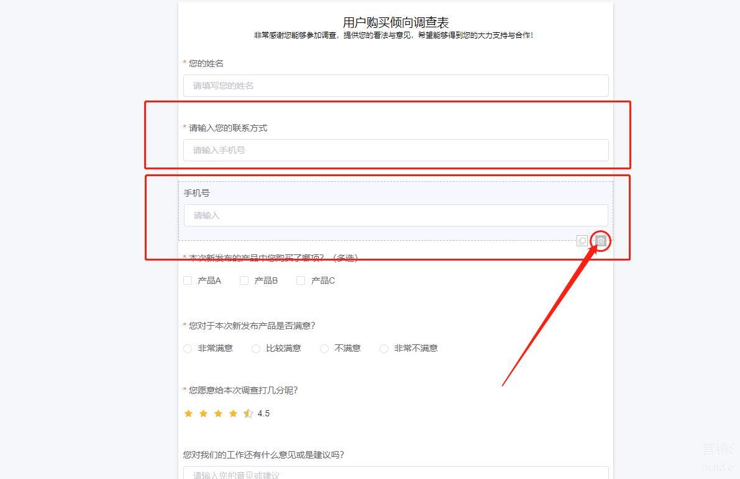The height and width of the screenshot is (479, 740).
Task: Enable the 产品C checkbox
Action: tap(301, 280)
